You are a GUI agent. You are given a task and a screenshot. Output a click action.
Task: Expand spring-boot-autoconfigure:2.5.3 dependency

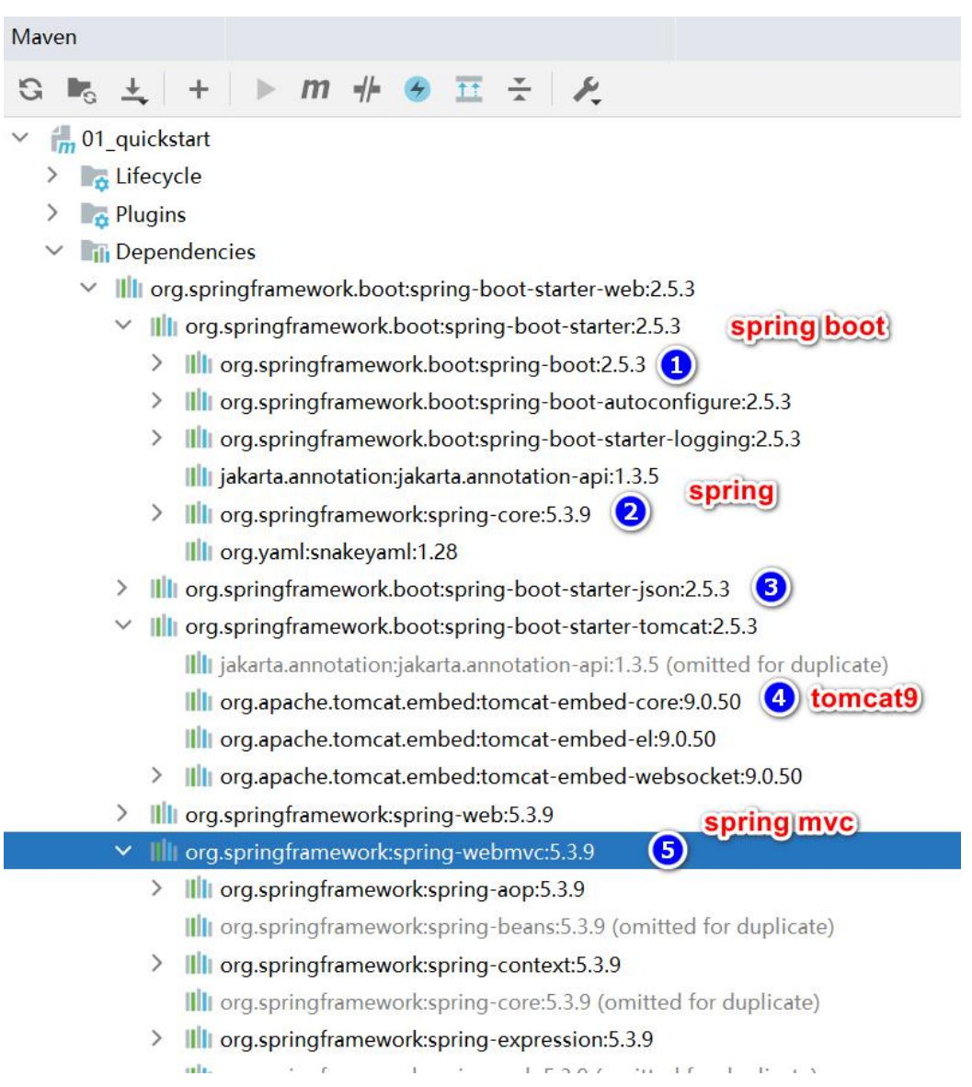pyautogui.click(x=156, y=400)
